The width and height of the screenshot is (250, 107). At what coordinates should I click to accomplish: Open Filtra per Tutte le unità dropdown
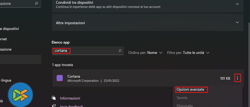coord(188,53)
